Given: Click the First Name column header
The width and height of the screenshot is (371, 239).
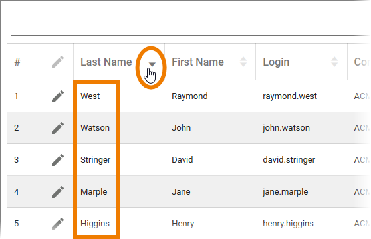Looking at the screenshot, I should [198, 62].
